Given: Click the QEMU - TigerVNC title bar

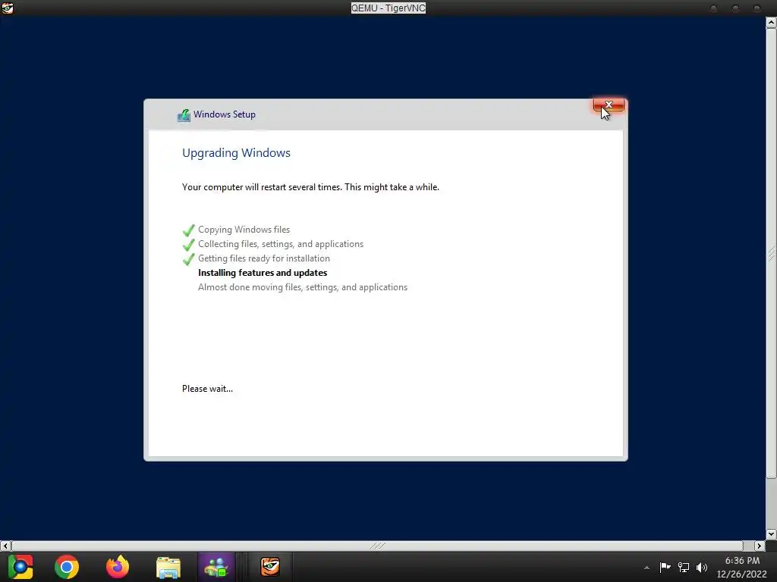Looking at the screenshot, I should 388,8.
